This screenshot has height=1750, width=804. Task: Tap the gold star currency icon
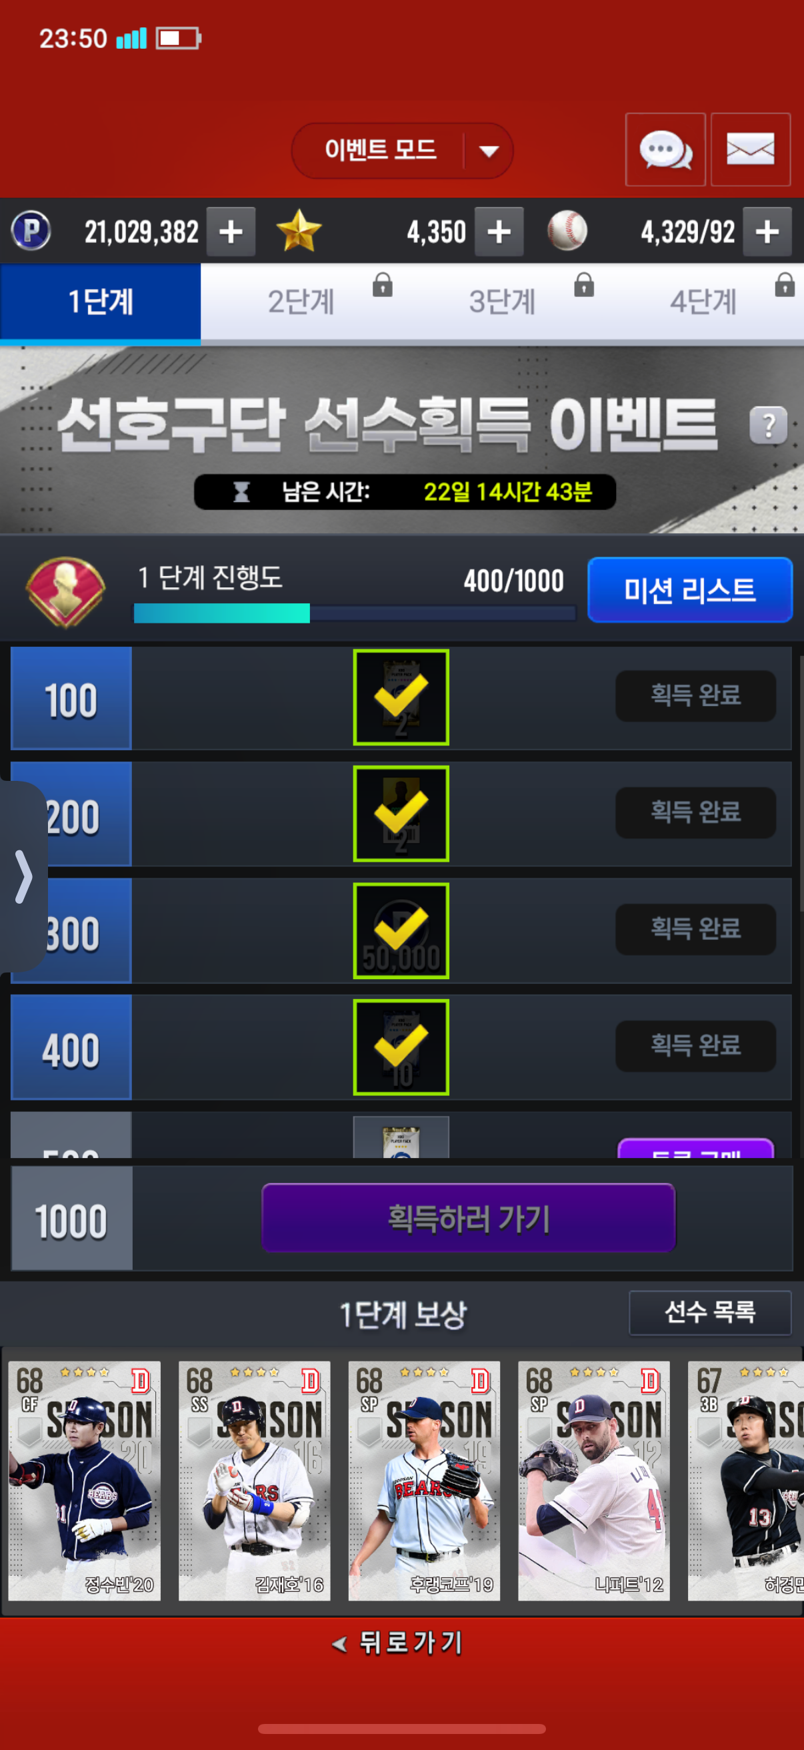299,231
